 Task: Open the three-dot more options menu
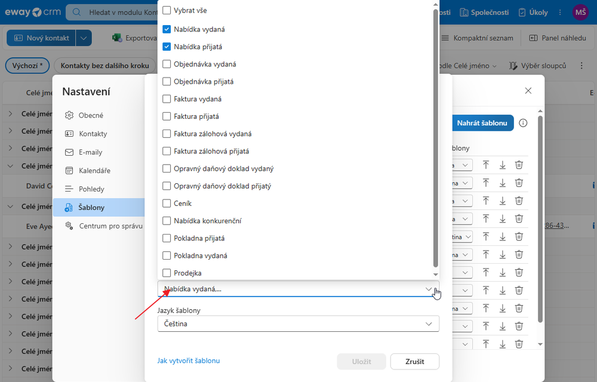click(582, 66)
